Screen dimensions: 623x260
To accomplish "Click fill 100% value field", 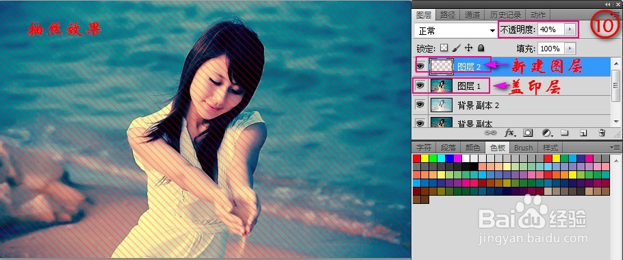I will click(552, 49).
